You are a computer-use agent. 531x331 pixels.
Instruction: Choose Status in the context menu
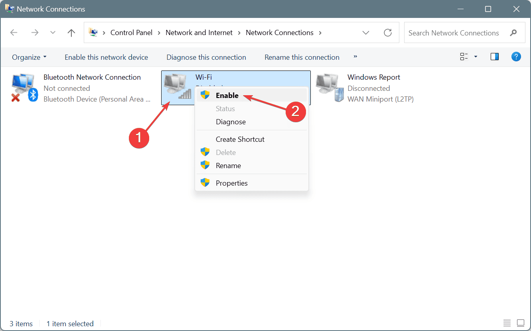[252, 108]
